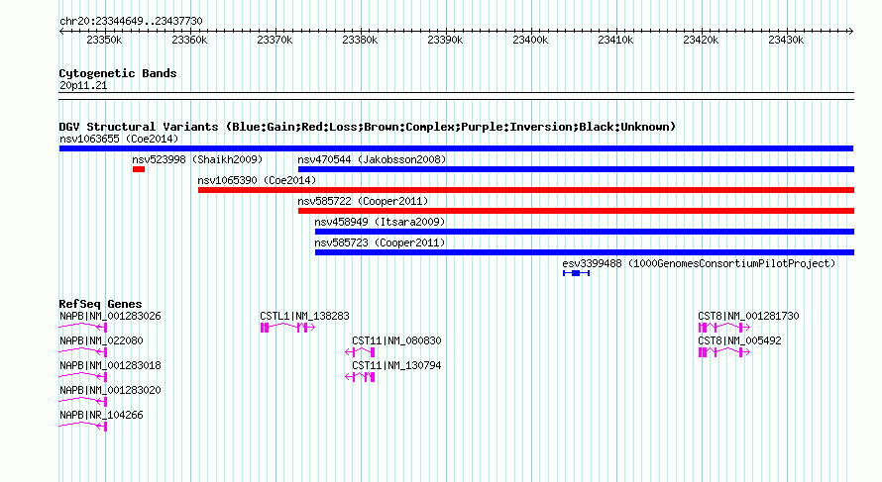
Task: Select the NAPB|NM_022080 gene glyph
Action: click(82, 351)
